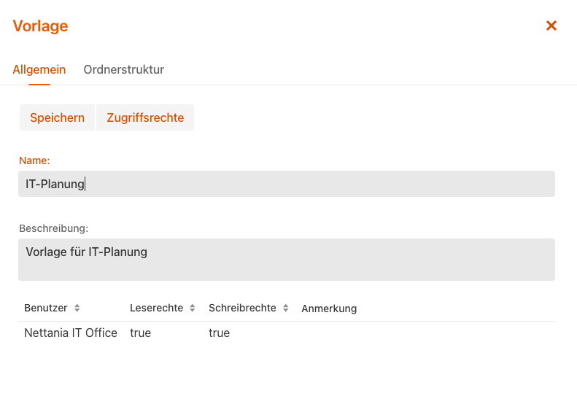
Task: Select the Benutzer column header text
Action: (x=46, y=309)
